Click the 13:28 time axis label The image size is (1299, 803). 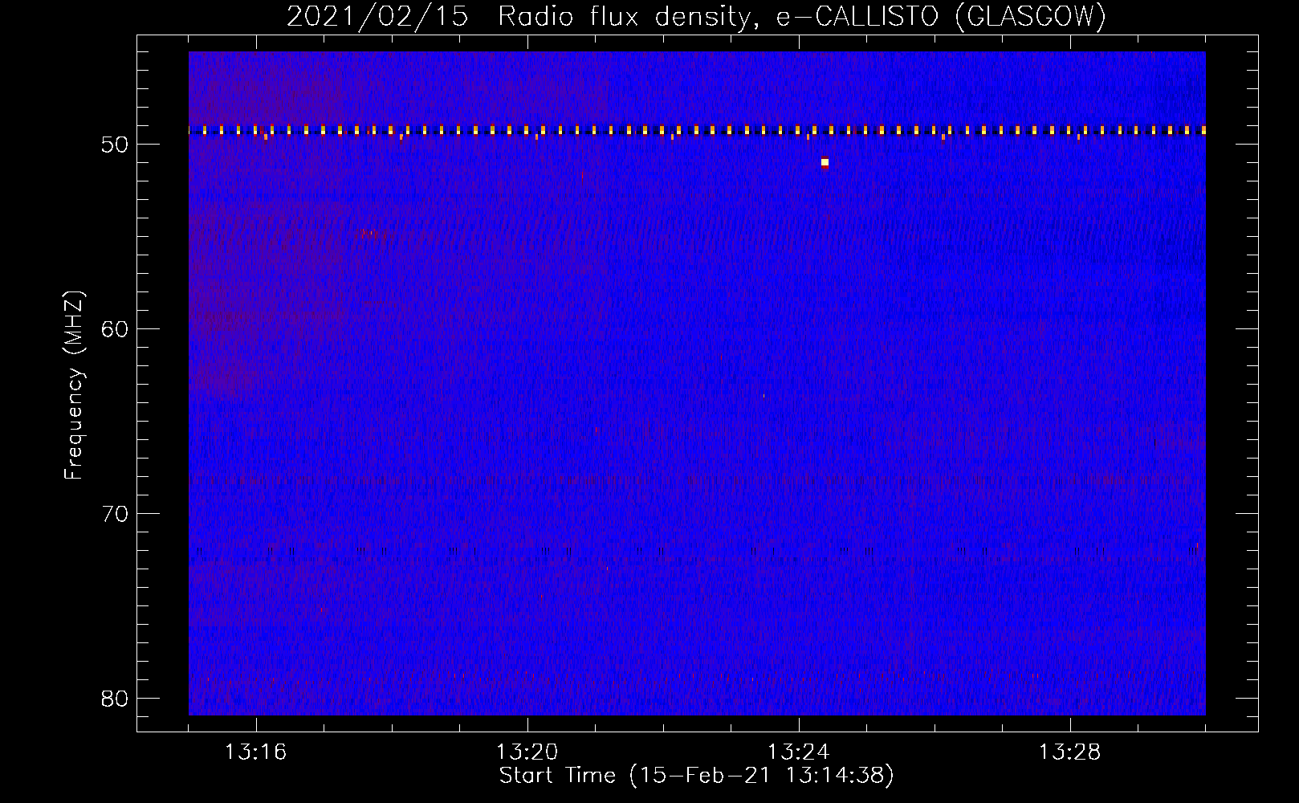[1069, 752]
